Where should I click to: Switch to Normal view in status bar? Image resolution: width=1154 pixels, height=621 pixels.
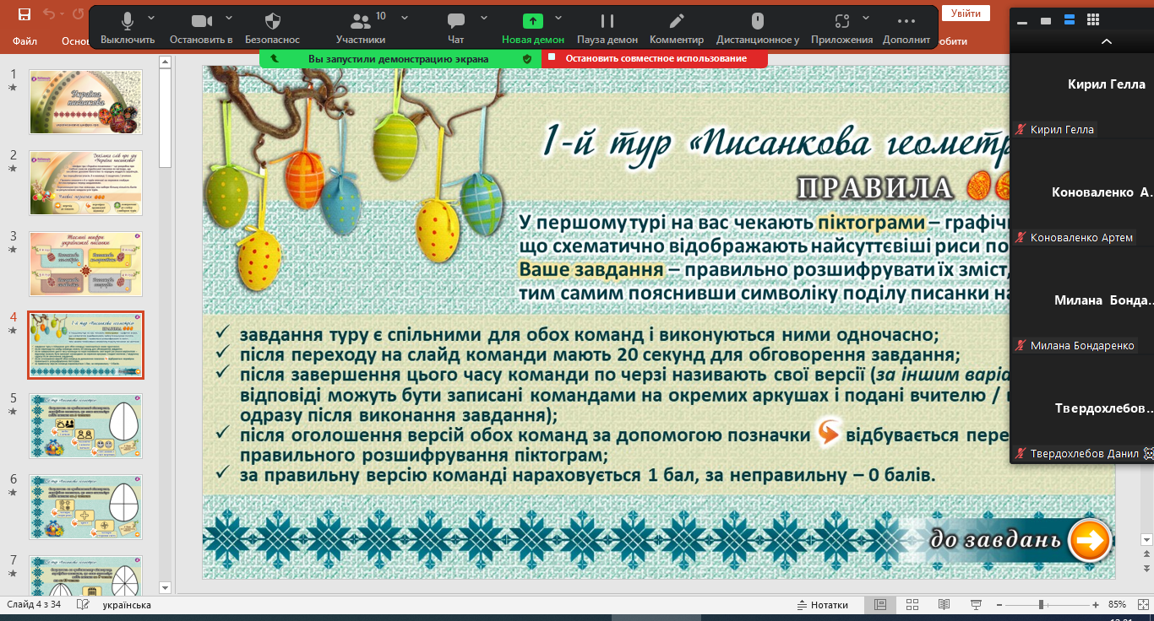(x=880, y=605)
